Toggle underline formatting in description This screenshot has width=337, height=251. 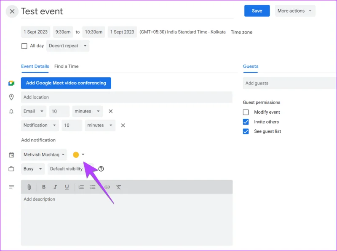pos(67,187)
